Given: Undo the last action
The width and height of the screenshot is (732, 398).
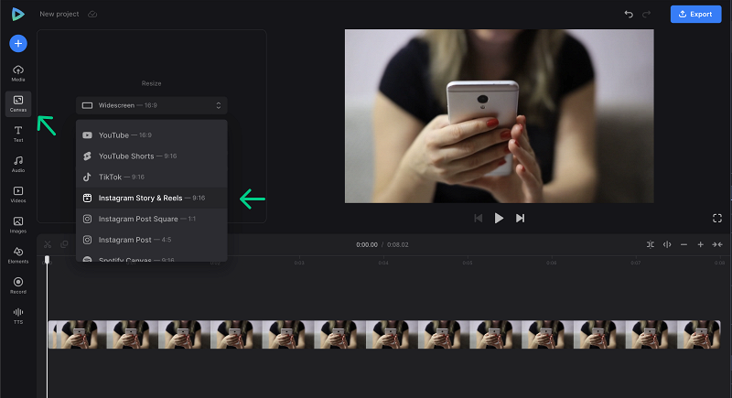Looking at the screenshot, I should 629,14.
